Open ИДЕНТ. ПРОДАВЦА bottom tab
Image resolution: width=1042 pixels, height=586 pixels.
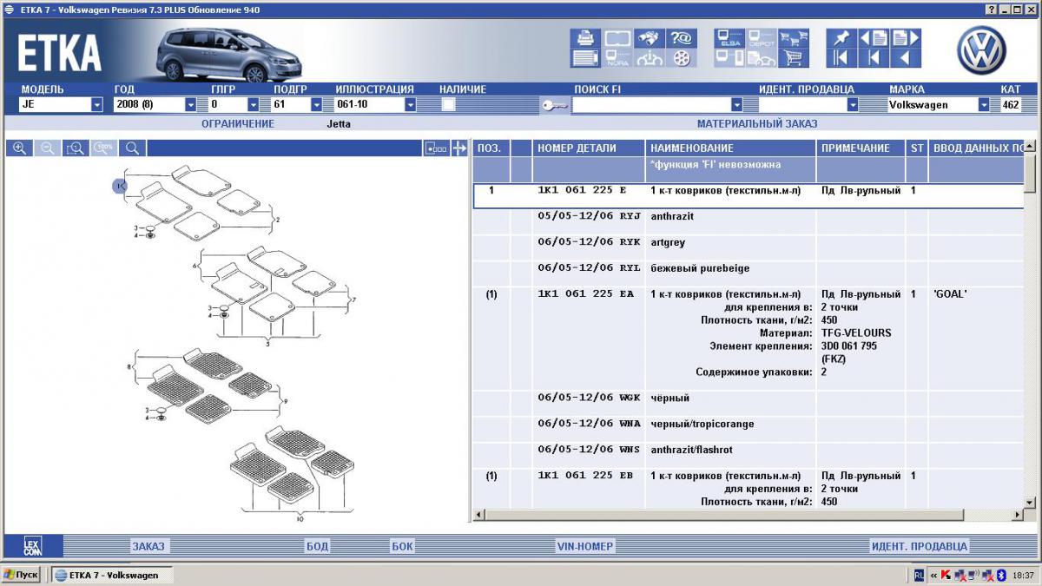919,547
